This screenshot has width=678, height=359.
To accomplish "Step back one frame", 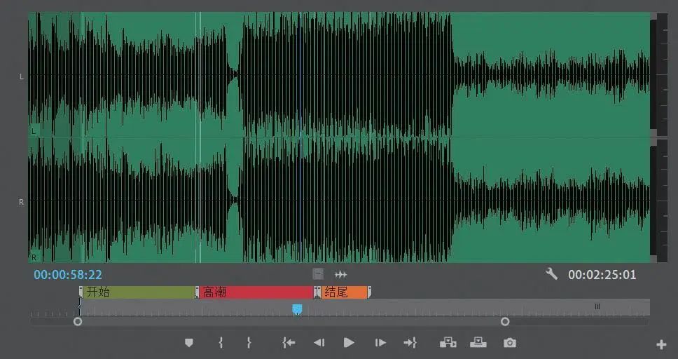I will pos(319,343).
